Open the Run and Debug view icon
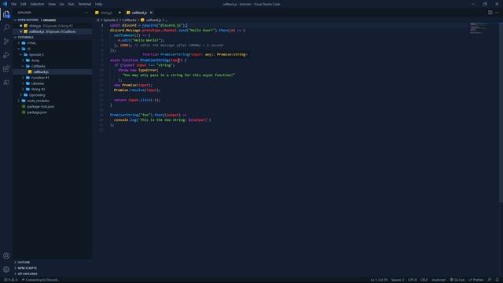The image size is (503, 283). [x=6, y=55]
